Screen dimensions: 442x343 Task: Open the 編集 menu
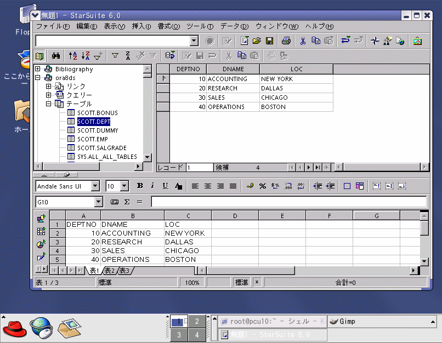[87, 26]
